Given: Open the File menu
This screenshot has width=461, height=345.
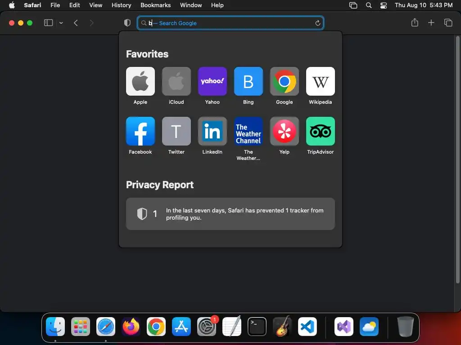Looking at the screenshot, I should tap(55, 5).
